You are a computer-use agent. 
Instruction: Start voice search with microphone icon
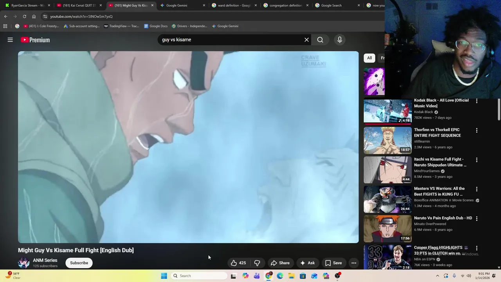pos(340,40)
